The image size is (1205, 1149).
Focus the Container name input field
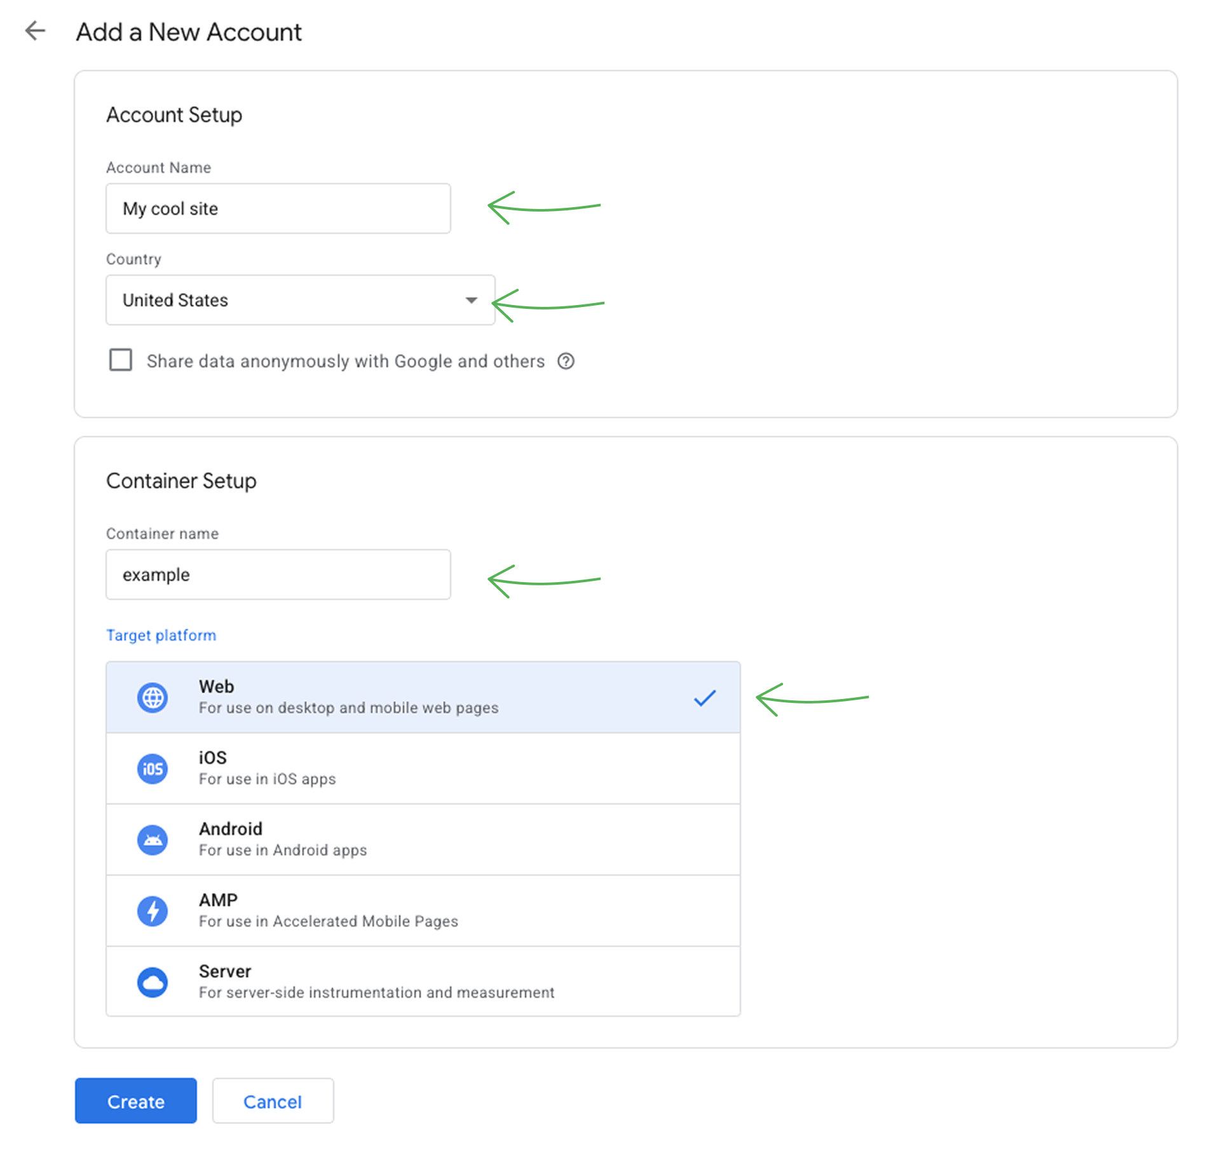(x=278, y=574)
